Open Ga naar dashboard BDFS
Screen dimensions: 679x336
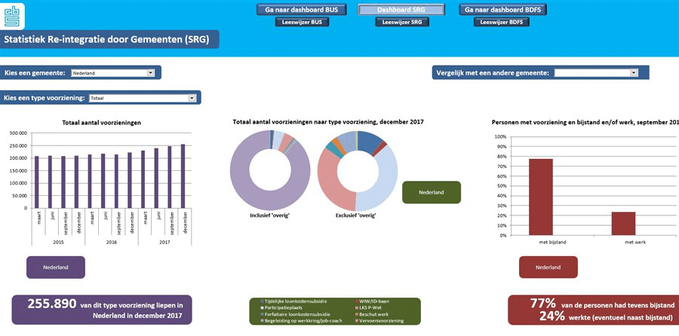tap(502, 10)
